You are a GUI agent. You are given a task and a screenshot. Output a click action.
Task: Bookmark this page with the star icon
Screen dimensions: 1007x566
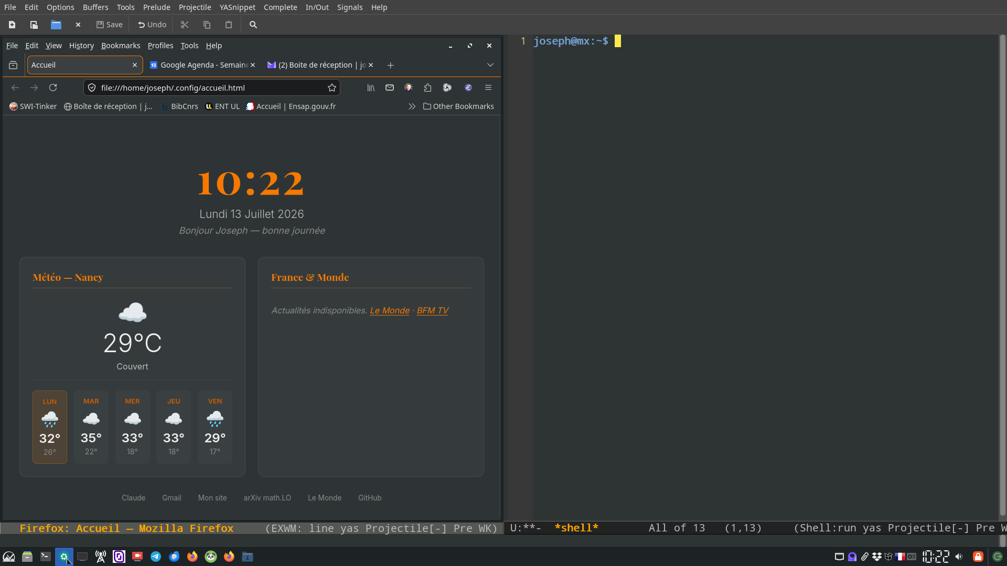[x=332, y=88]
